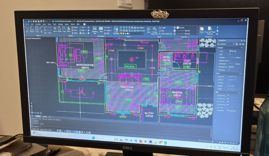The height and width of the screenshot is (156, 269).
Task: Switch to the Model layout tab
Action: (38, 116)
